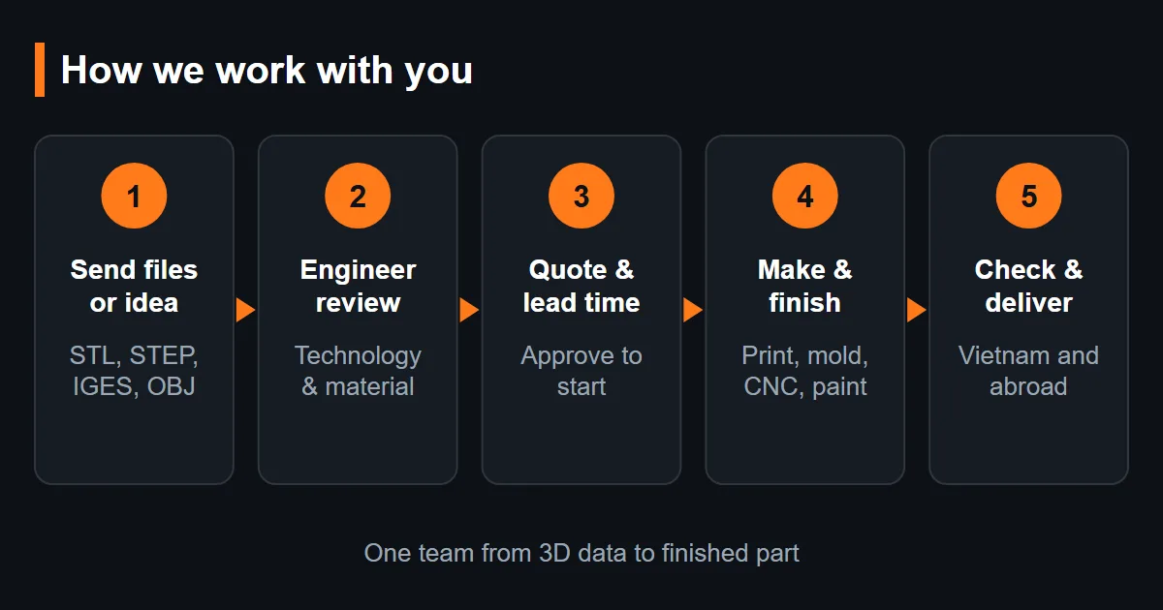Click the arrow before Check & deliver card
1163x610 pixels.
point(917,310)
